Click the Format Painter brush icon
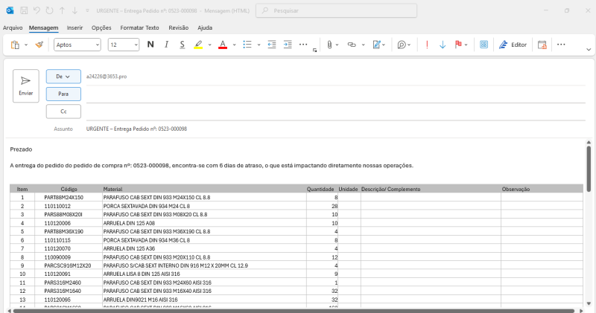Image resolution: width=596 pixels, height=313 pixels. 39,45
